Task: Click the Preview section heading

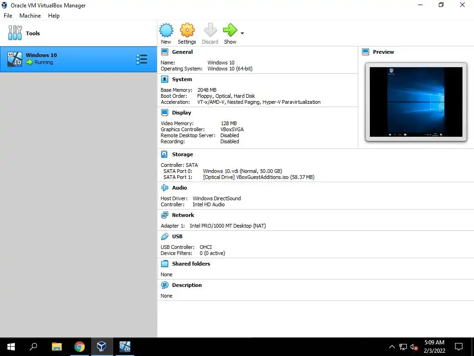Action: pyautogui.click(x=383, y=52)
